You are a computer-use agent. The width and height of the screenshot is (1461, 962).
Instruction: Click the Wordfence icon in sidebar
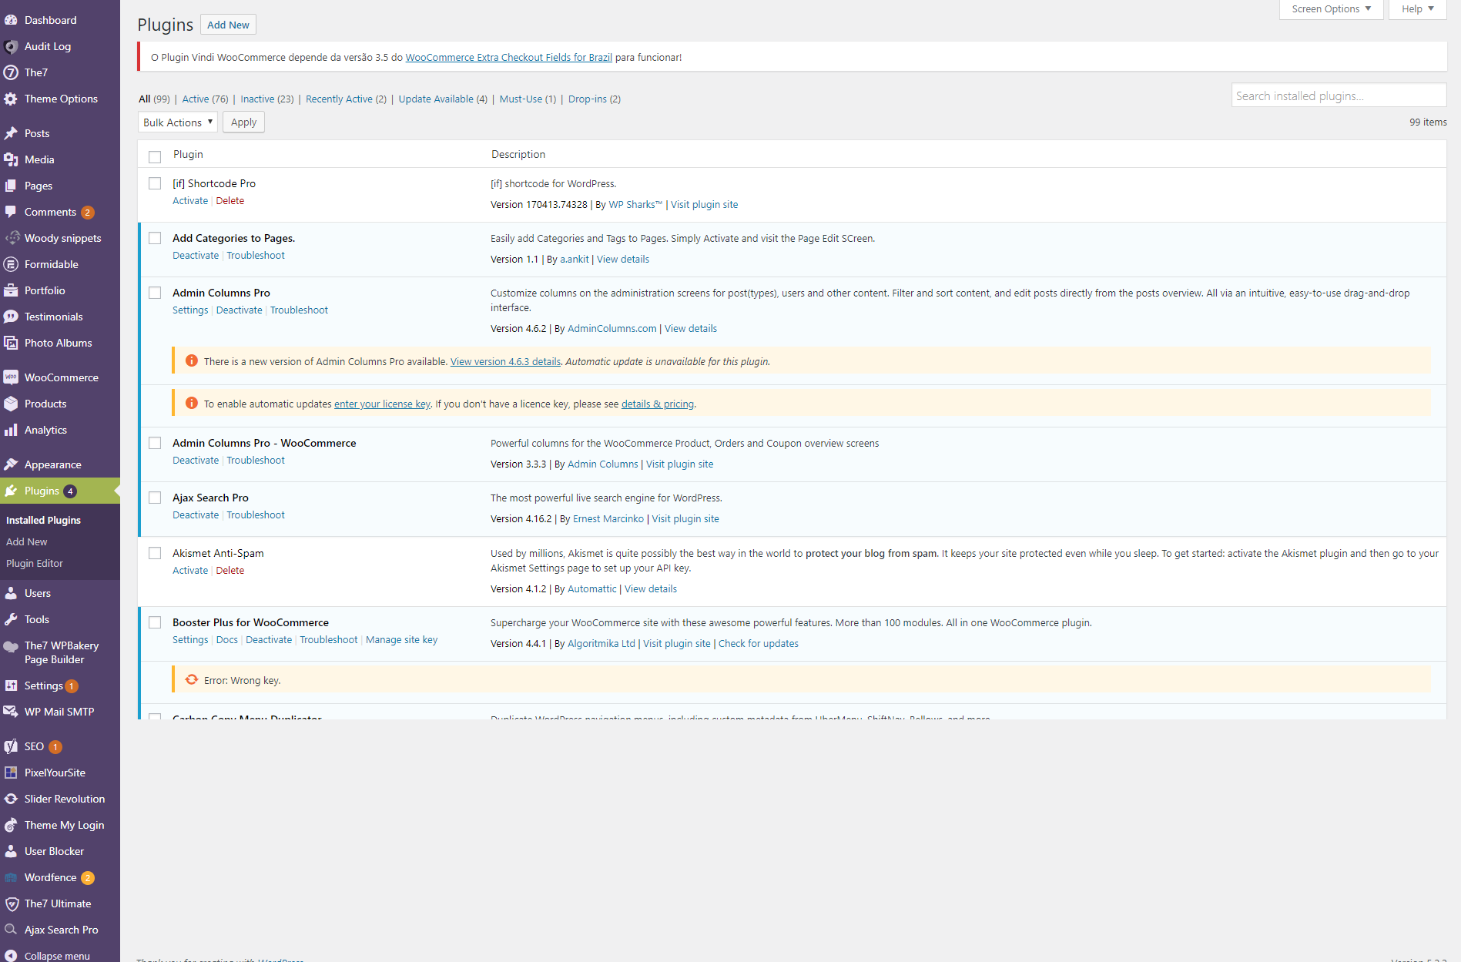coord(11,877)
